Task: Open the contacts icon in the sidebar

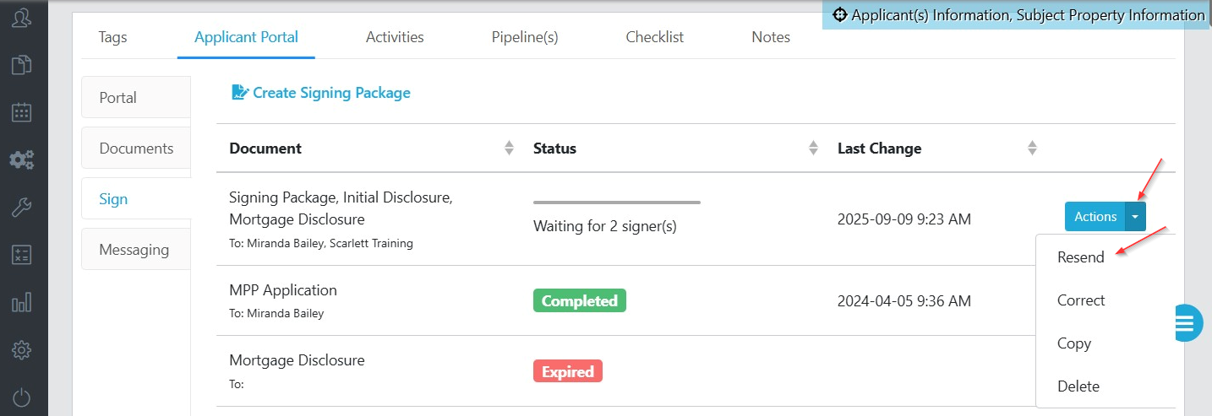Action: (22, 17)
